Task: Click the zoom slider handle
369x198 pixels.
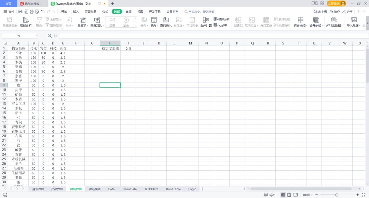Action: [x=337, y=195]
